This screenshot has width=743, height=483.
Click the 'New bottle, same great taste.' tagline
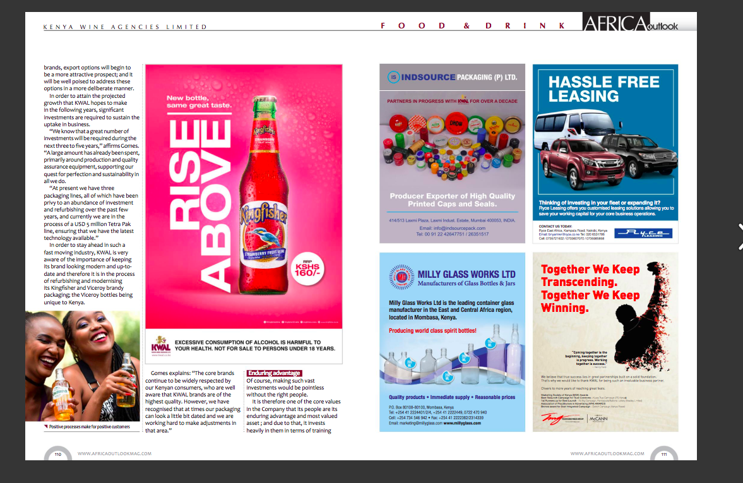tap(199, 102)
